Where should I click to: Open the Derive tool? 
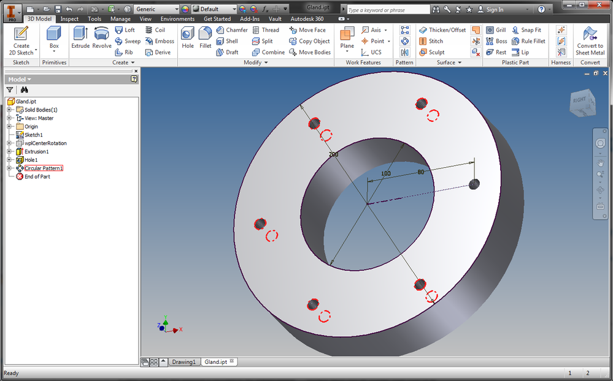pyautogui.click(x=158, y=52)
